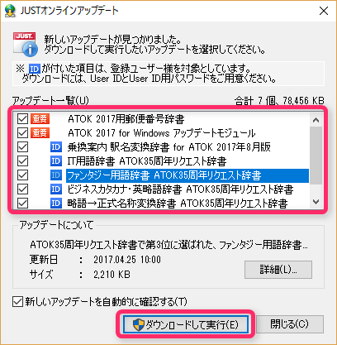
Task: Uncheck IT用語辞書 ATOK35周年 checkbox
Action: click(22, 161)
